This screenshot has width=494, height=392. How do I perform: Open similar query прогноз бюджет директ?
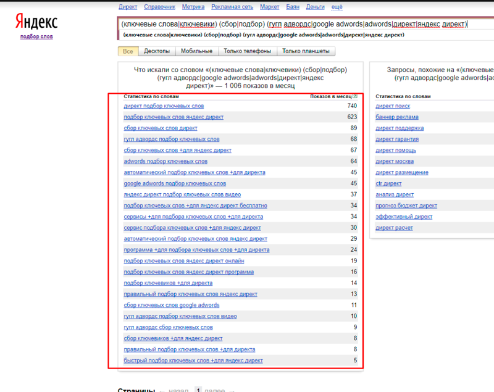click(406, 206)
